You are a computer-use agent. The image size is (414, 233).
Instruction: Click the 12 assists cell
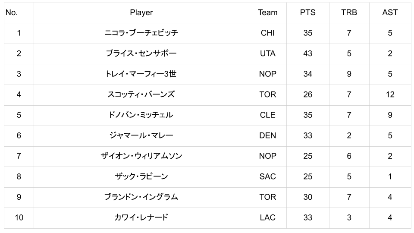pos(390,94)
